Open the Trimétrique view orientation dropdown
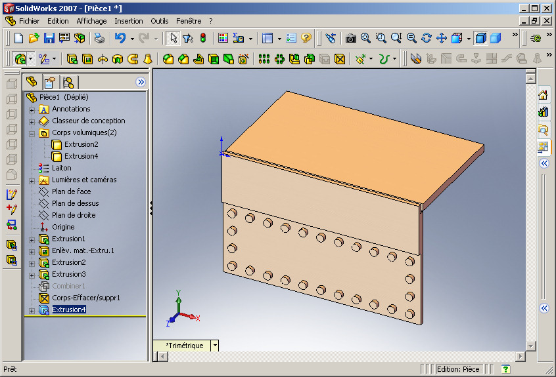Image resolution: width=556 pixels, height=377 pixels. [215, 346]
